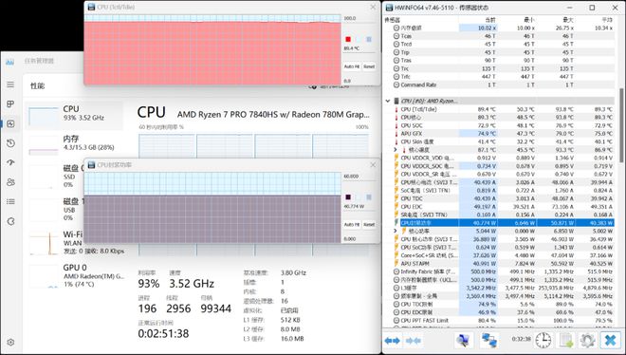
Task: Select the red color swatch on temperature graph
Action: (x=348, y=39)
